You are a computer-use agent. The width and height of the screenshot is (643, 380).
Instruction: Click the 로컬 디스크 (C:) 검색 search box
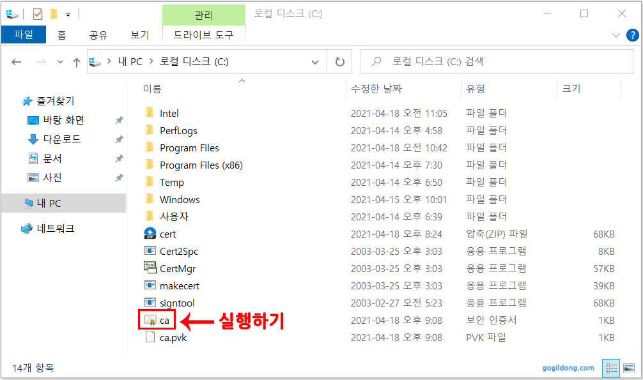[496, 61]
